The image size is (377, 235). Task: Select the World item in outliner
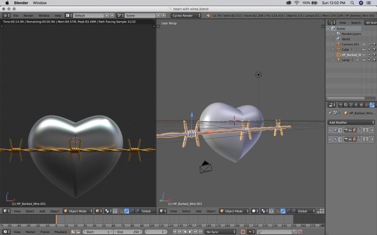coord(345,39)
